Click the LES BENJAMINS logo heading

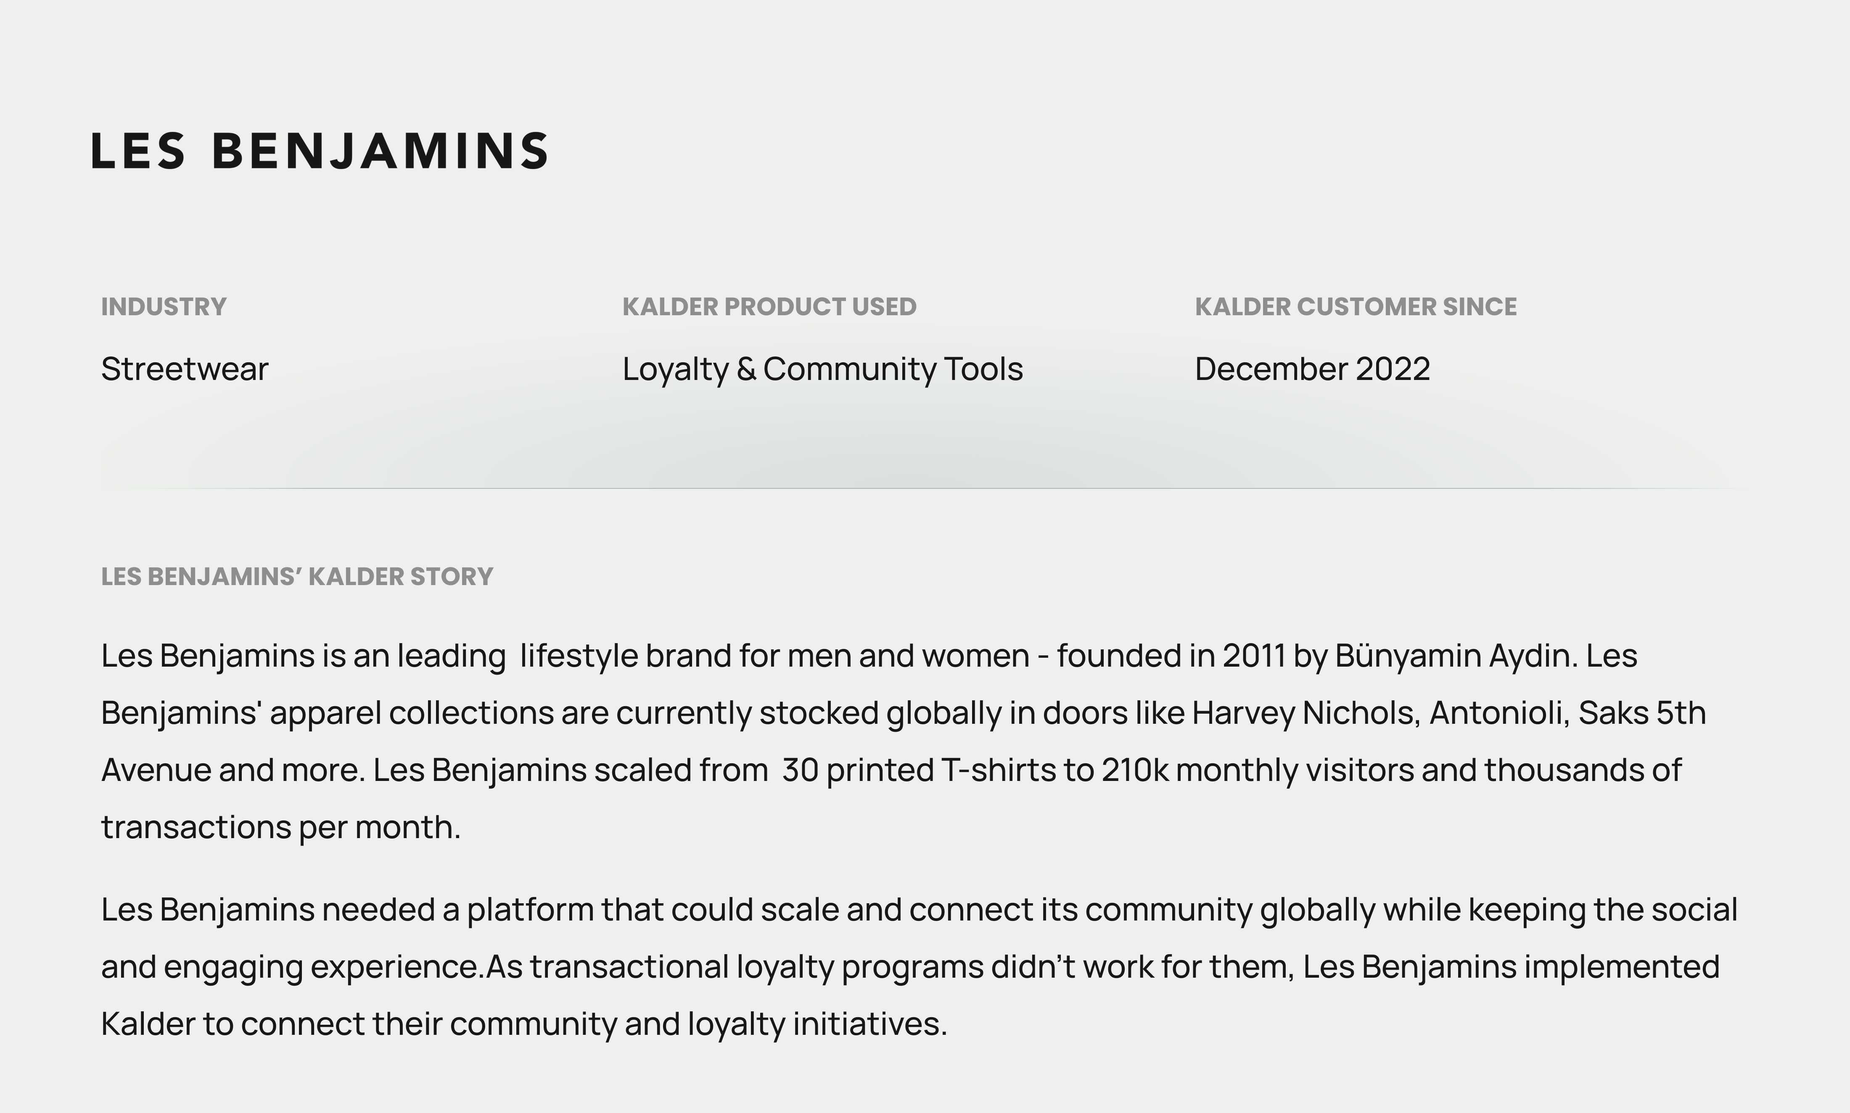click(320, 151)
